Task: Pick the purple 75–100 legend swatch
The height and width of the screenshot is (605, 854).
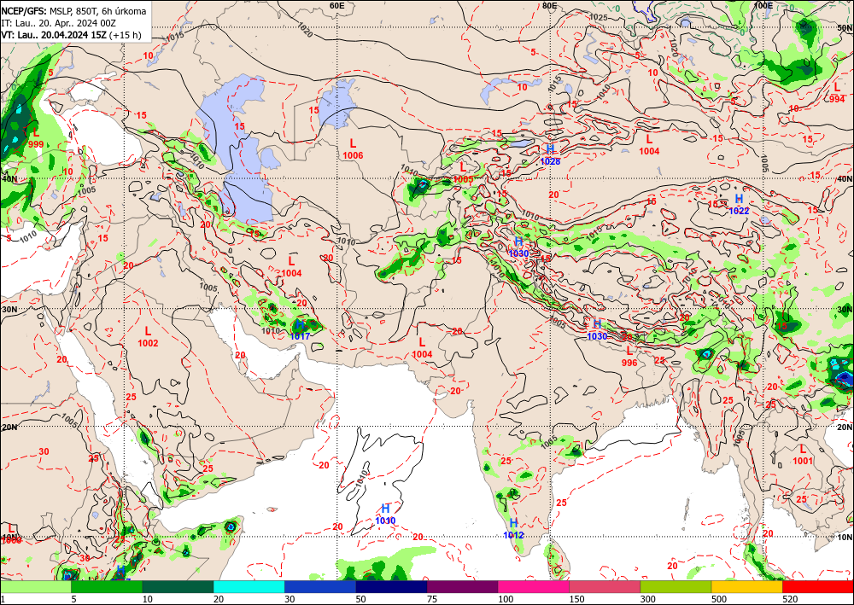Action: click(x=462, y=586)
